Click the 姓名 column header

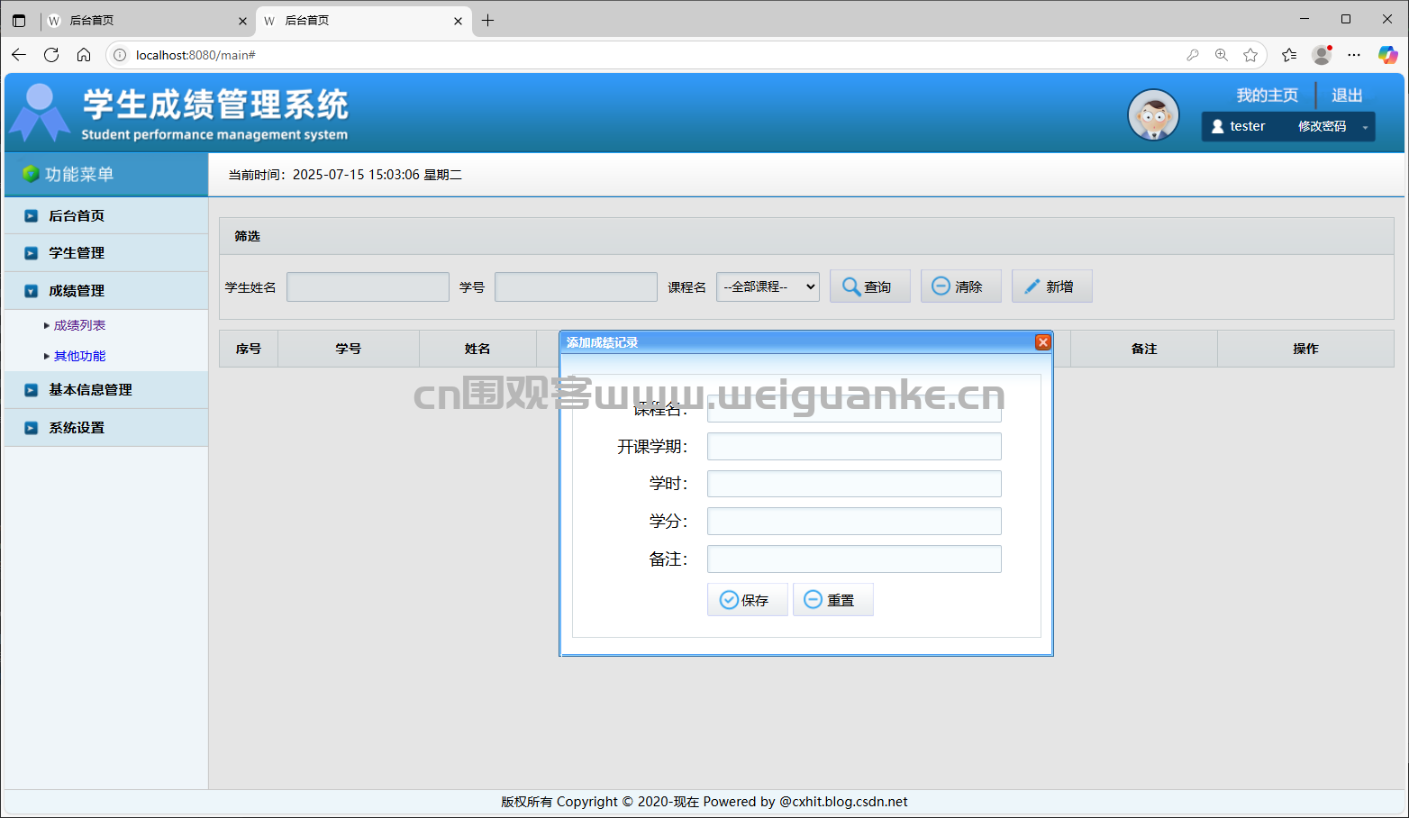pos(477,349)
